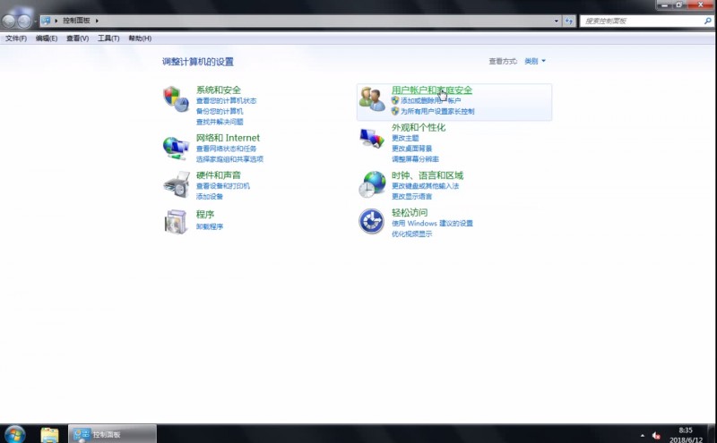The width and height of the screenshot is (717, 443).
Task: Open the 工具(T) menu
Action: click(108, 38)
